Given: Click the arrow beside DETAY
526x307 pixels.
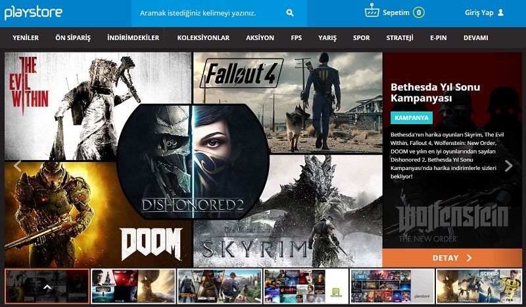Looking at the screenshot, I should (469, 258).
